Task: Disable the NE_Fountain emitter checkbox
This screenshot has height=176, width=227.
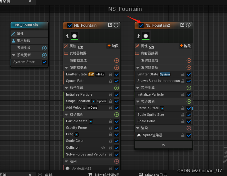Action: coord(70,25)
